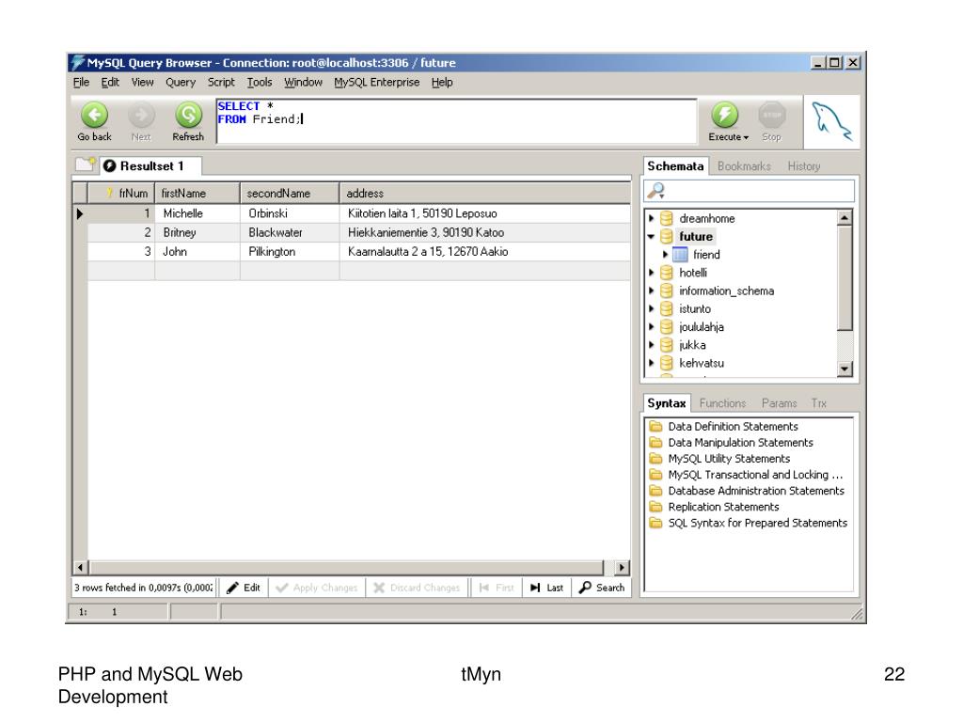Click the Edit button below the resultset
The height and width of the screenshot is (722, 963).
point(244,588)
